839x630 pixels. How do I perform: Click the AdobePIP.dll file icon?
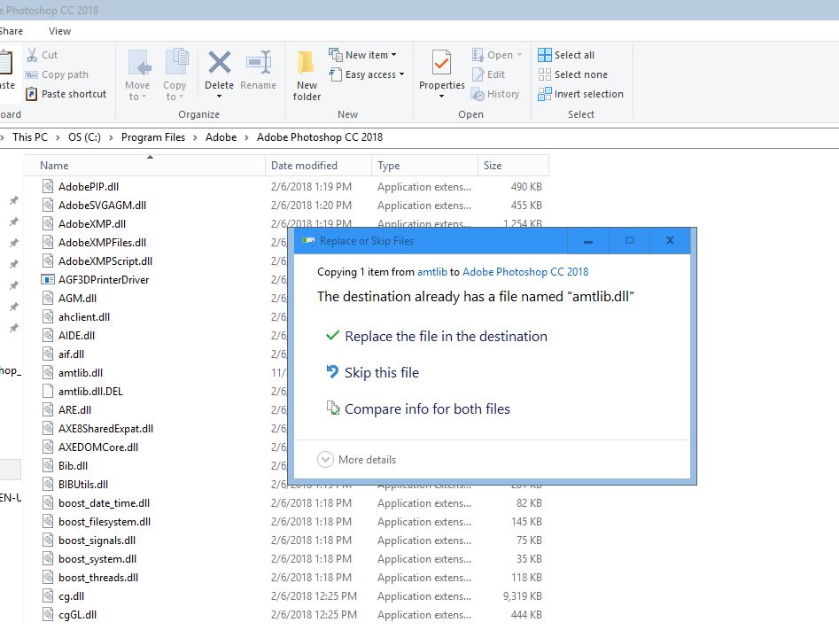48,186
